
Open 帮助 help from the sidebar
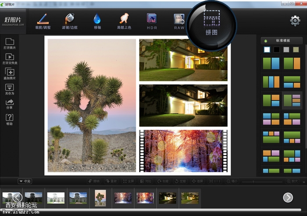click(x=10, y=120)
